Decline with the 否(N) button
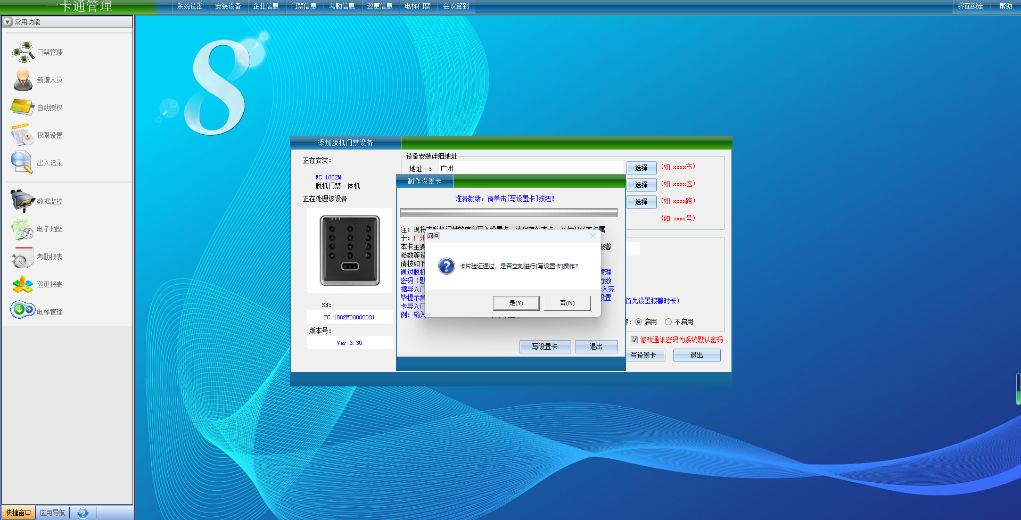 coord(567,303)
